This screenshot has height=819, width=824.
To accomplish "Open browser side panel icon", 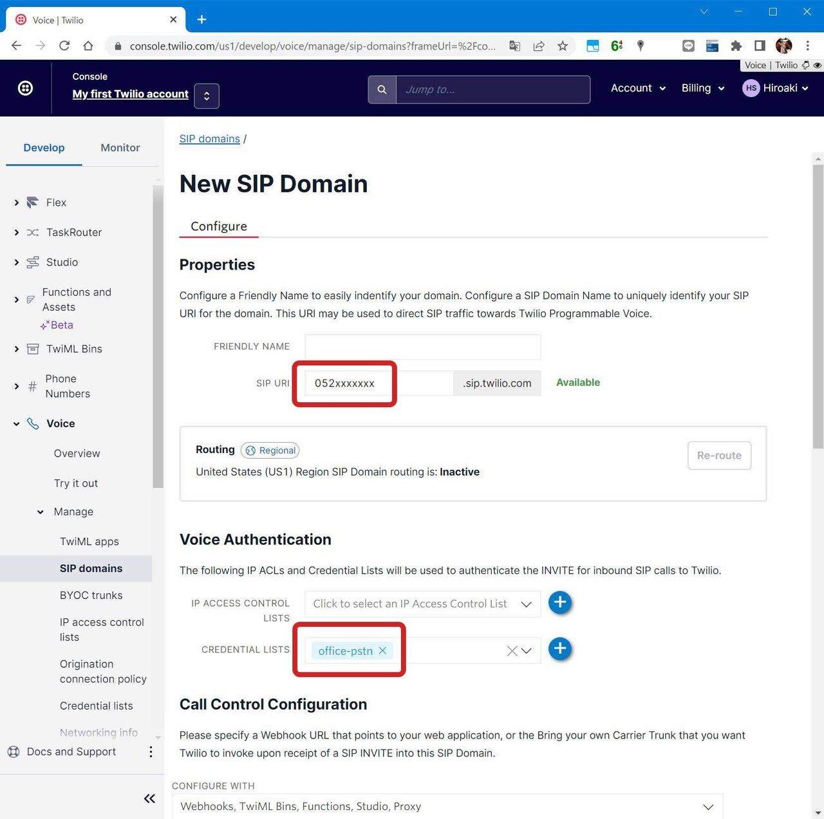I will click(x=760, y=46).
